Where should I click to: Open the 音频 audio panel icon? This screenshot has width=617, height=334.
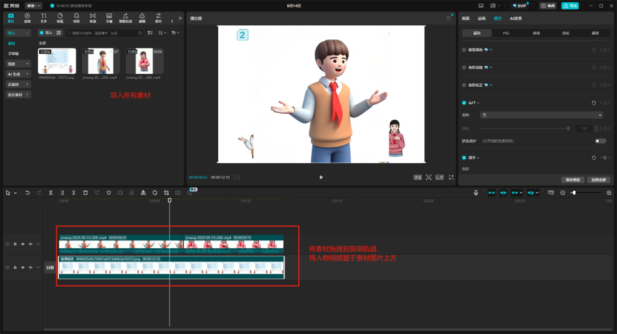[x=27, y=17]
